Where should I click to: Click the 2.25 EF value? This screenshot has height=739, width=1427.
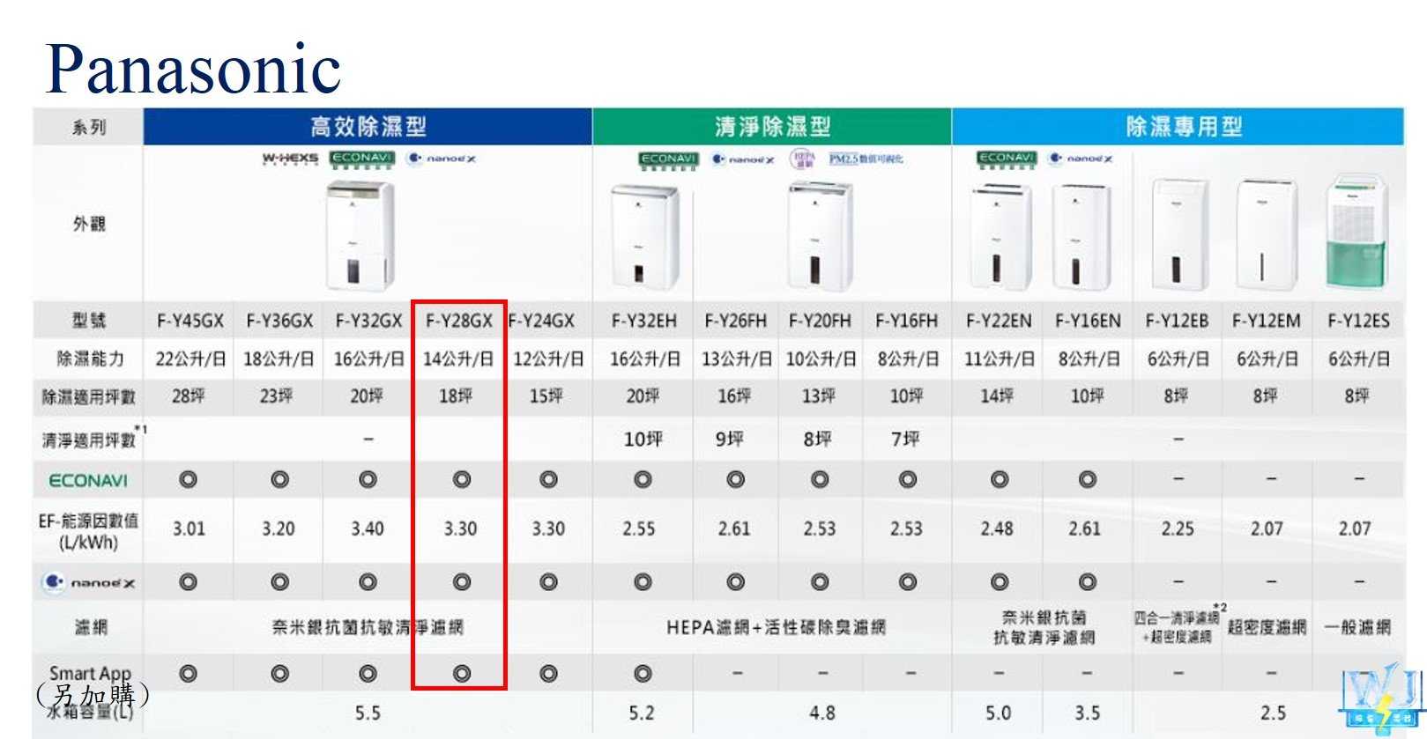click(x=1178, y=529)
